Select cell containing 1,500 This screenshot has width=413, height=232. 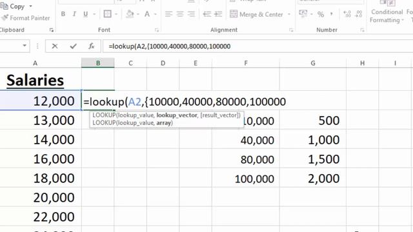point(313,159)
